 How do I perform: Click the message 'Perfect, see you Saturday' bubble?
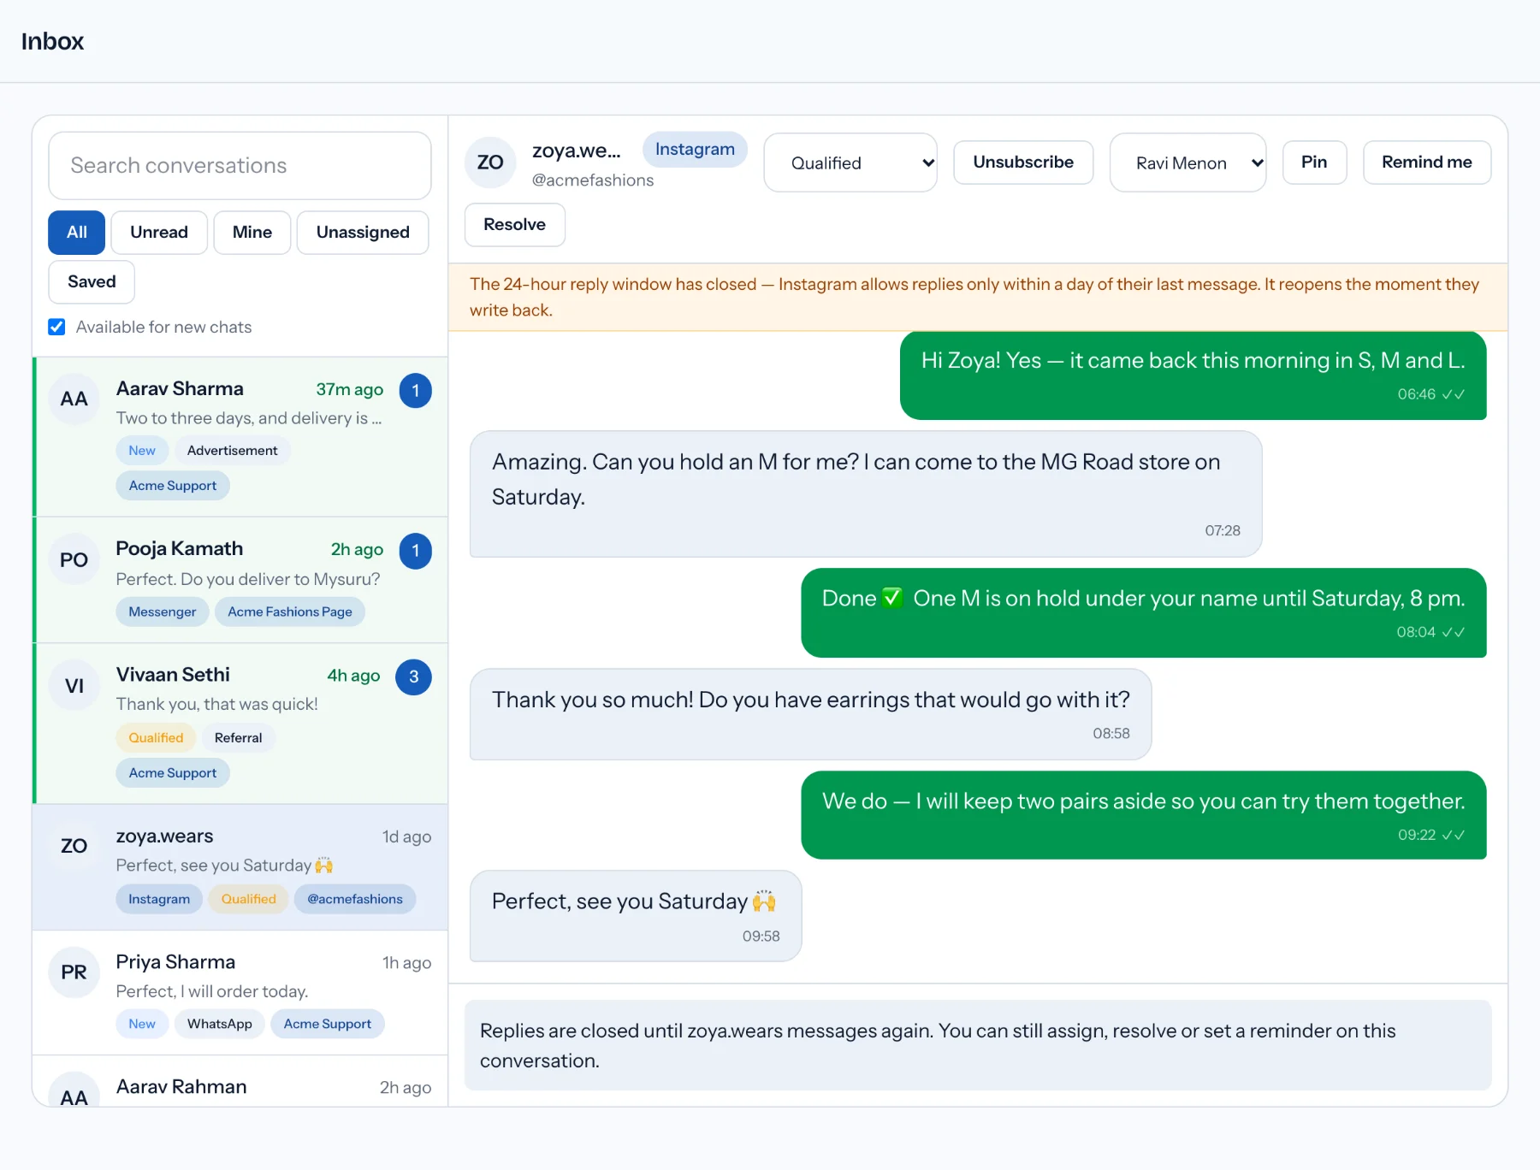tap(636, 916)
